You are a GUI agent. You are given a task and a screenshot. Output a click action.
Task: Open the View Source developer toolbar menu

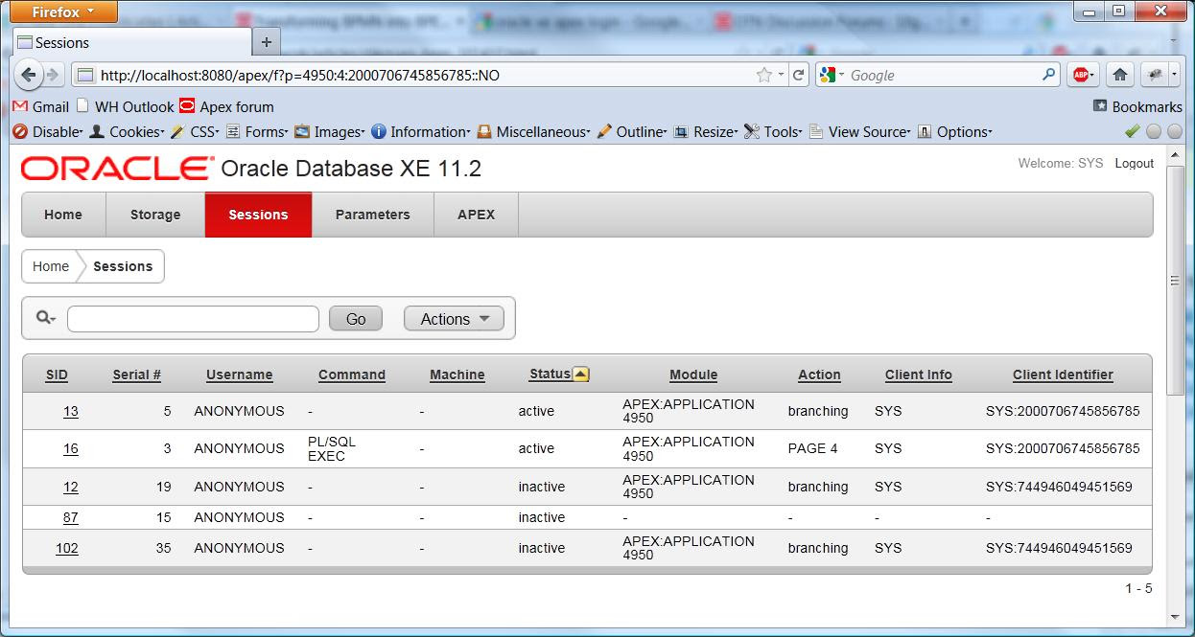(860, 131)
